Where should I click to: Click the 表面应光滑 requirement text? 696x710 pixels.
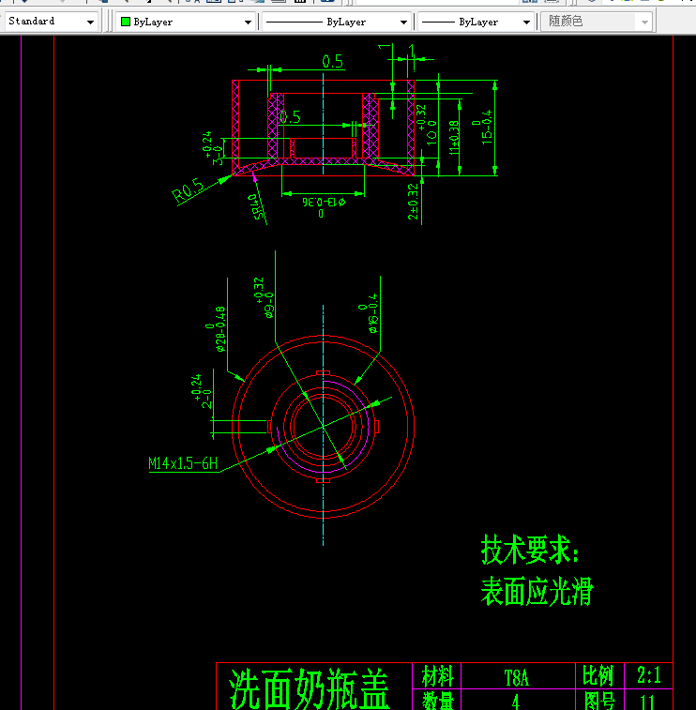click(537, 591)
